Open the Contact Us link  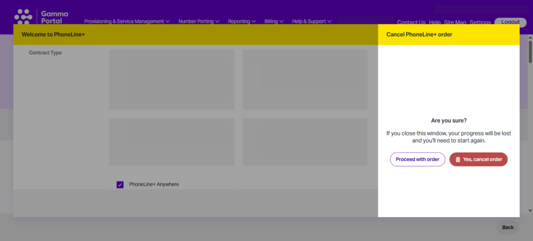click(x=411, y=22)
